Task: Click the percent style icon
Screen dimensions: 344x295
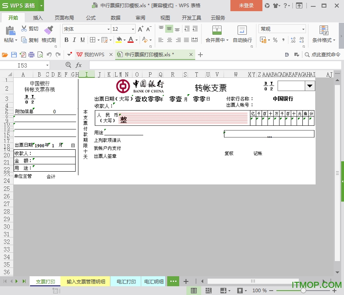Action: (x=275, y=40)
